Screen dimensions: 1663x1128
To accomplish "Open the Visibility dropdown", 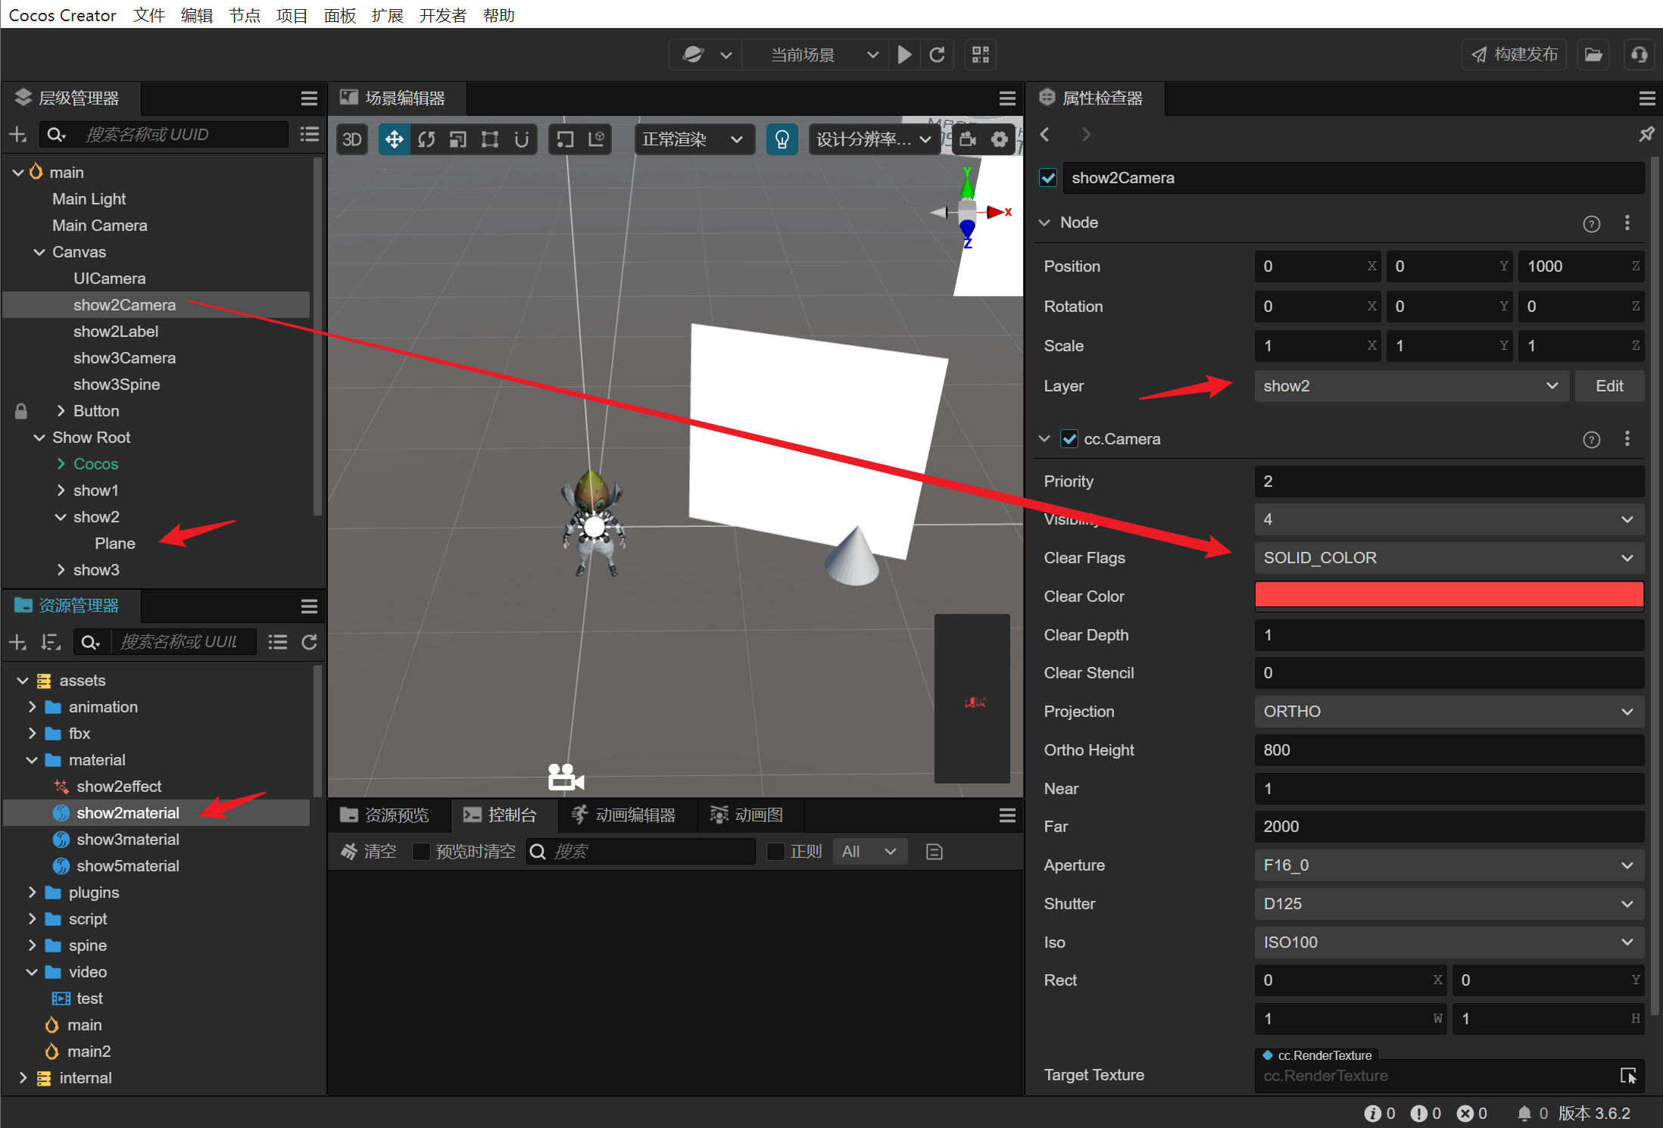I will 1449,519.
